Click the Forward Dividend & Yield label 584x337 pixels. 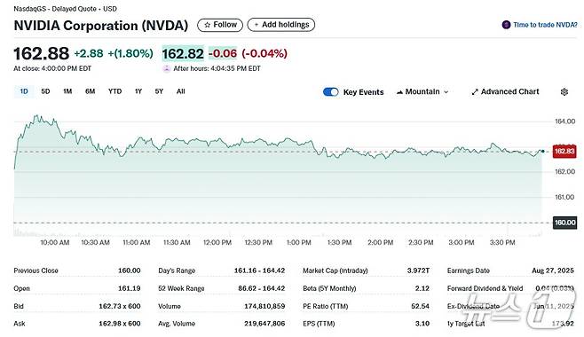tap(485, 288)
